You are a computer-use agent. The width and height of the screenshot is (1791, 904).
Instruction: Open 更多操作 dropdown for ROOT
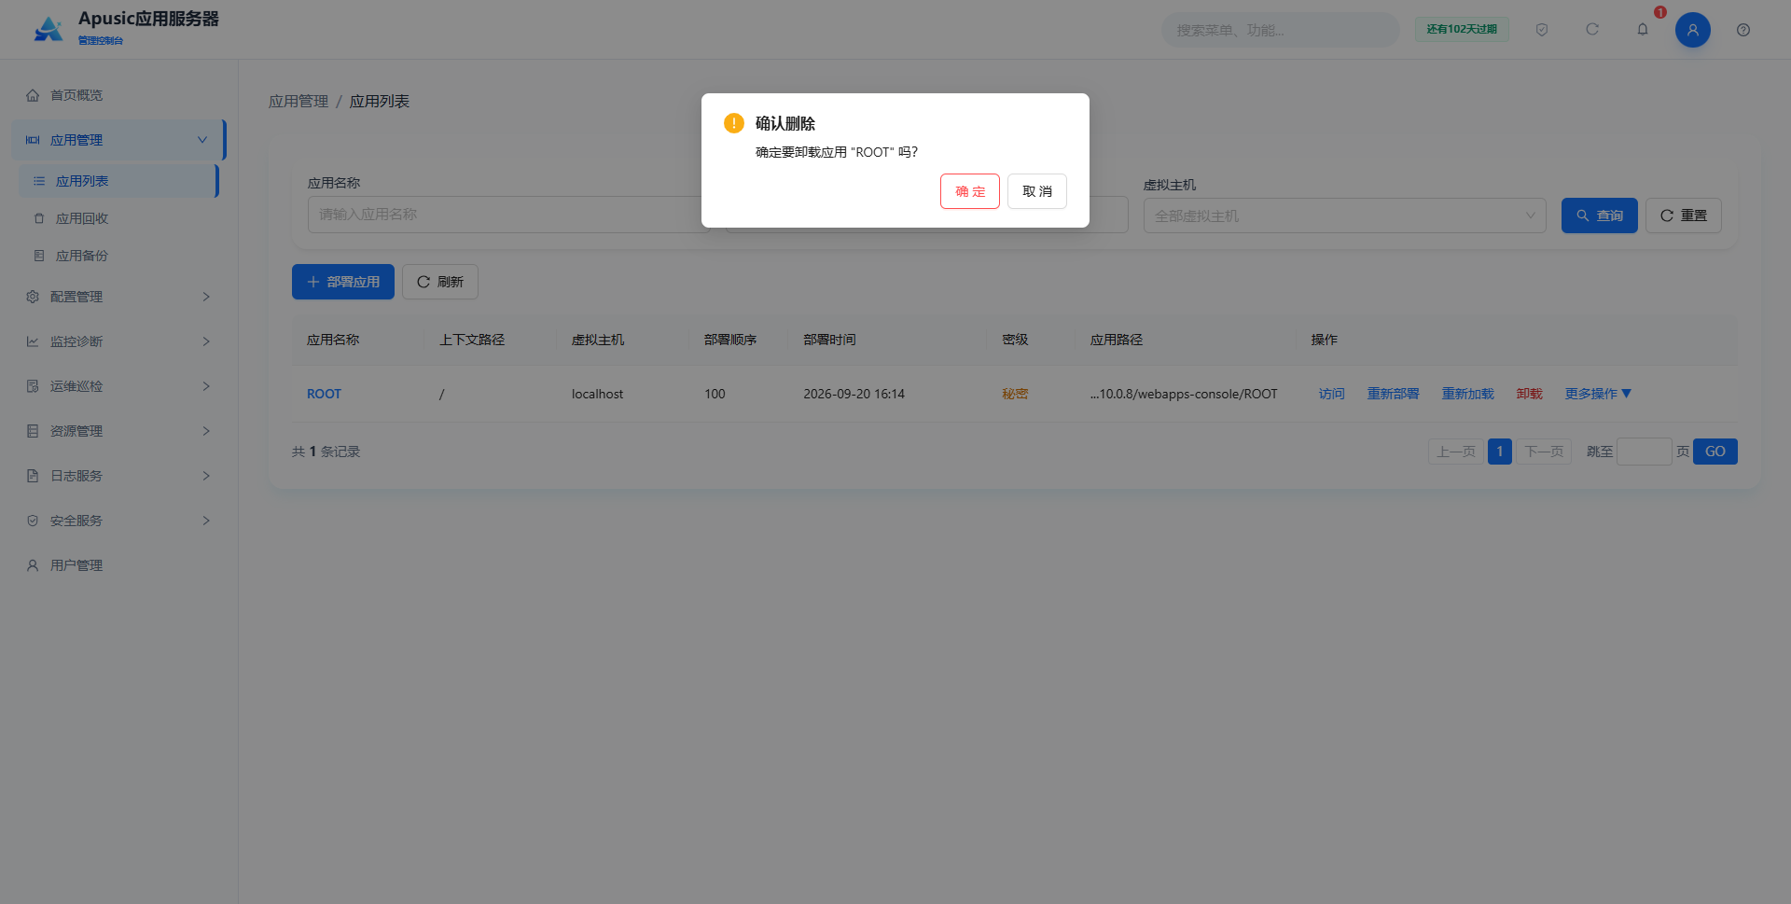1598,394
